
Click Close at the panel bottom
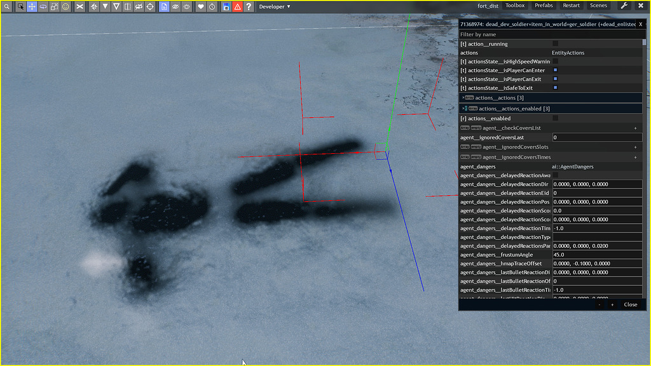630,304
